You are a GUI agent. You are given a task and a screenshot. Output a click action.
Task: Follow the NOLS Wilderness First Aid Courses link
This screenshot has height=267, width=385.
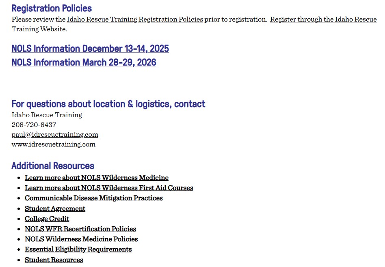pos(109,188)
